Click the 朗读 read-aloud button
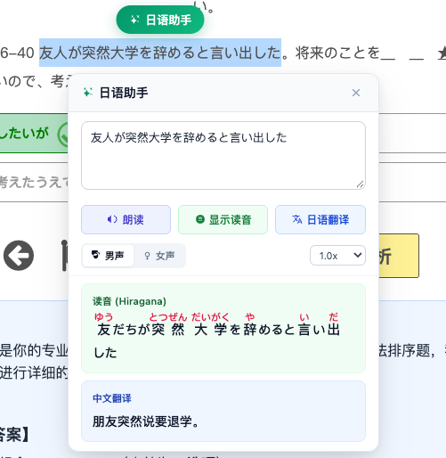The width and height of the screenshot is (446, 458). tap(126, 220)
